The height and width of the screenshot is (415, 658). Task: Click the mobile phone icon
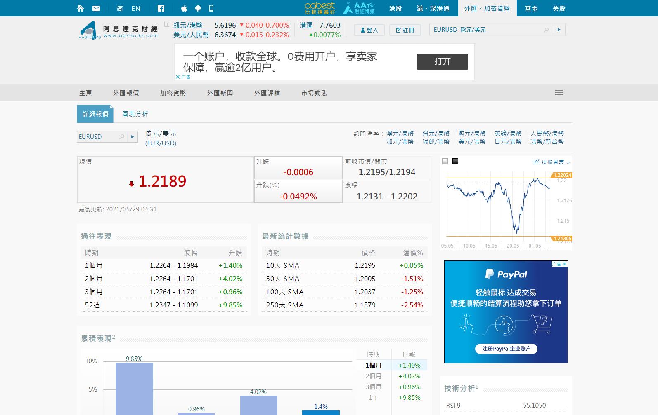coord(211,8)
